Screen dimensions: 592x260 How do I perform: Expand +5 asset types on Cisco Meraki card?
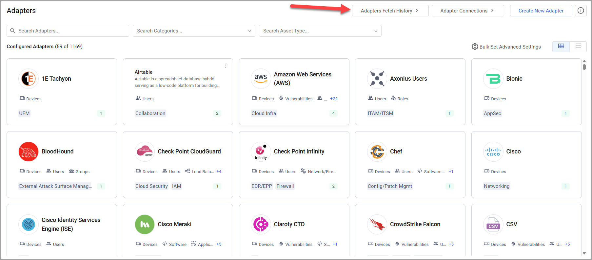(219, 244)
